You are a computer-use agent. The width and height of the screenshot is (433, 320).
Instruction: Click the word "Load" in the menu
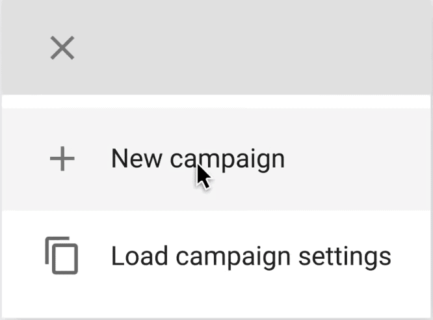click(139, 256)
